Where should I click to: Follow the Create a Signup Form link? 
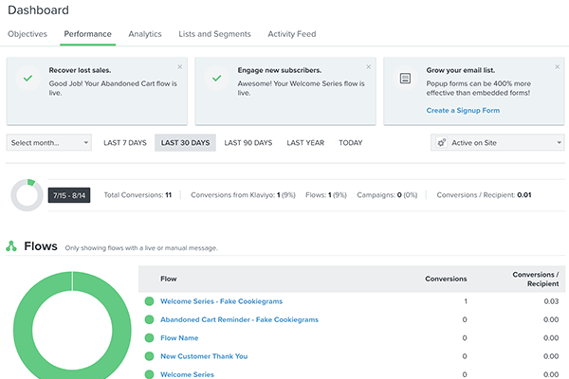pyautogui.click(x=464, y=110)
